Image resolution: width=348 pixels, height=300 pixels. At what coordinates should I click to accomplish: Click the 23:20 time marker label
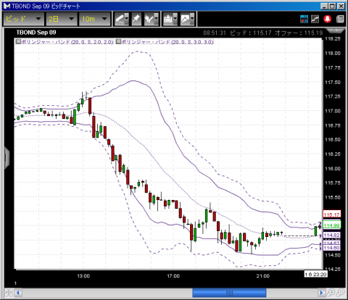coord(315,274)
